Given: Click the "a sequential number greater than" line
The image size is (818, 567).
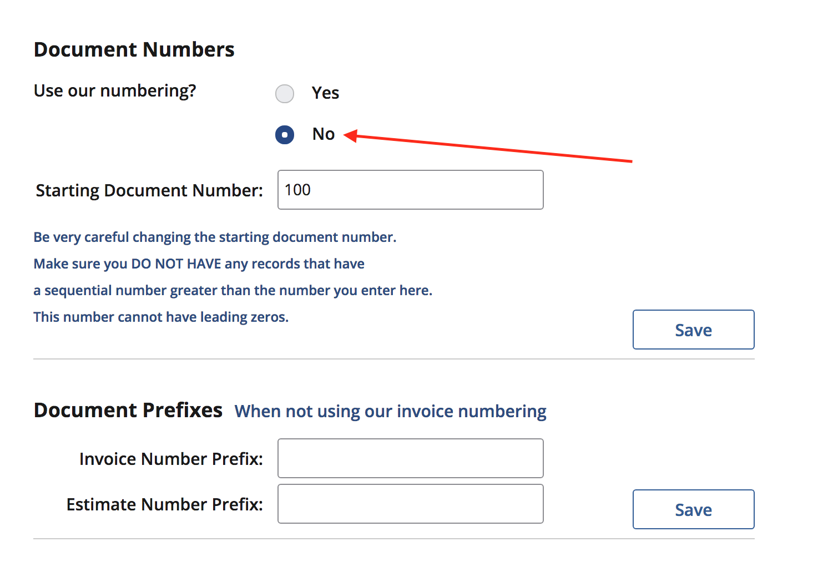Looking at the screenshot, I should 233,291.
